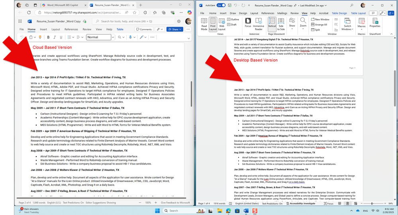398x215 pixels.
Task: Switch to Web Layout view
Action: pos(222,24)
